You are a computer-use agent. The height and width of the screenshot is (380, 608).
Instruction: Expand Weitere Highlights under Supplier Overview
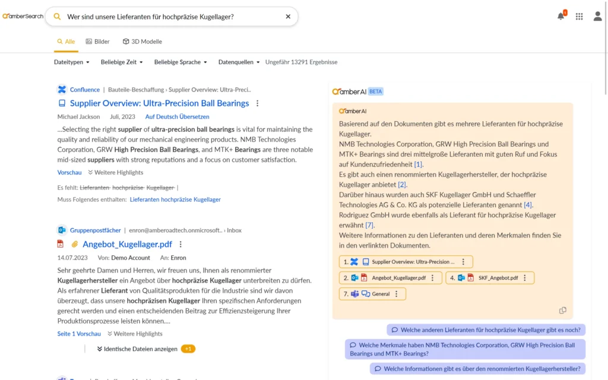click(x=116, y=172)
